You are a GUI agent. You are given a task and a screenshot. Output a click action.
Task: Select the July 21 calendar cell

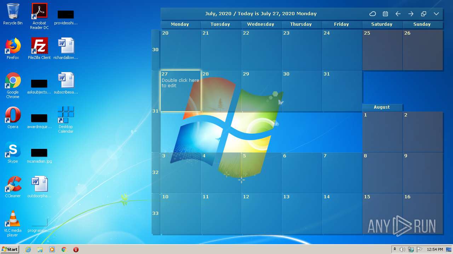click(x=221, y=50)
